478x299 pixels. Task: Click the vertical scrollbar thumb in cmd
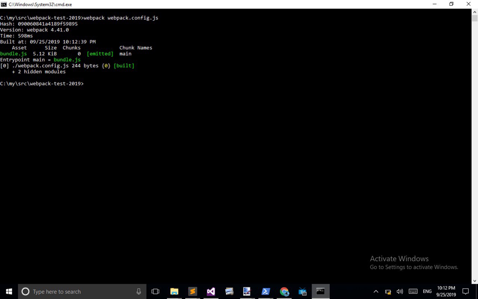coord(475,18)
